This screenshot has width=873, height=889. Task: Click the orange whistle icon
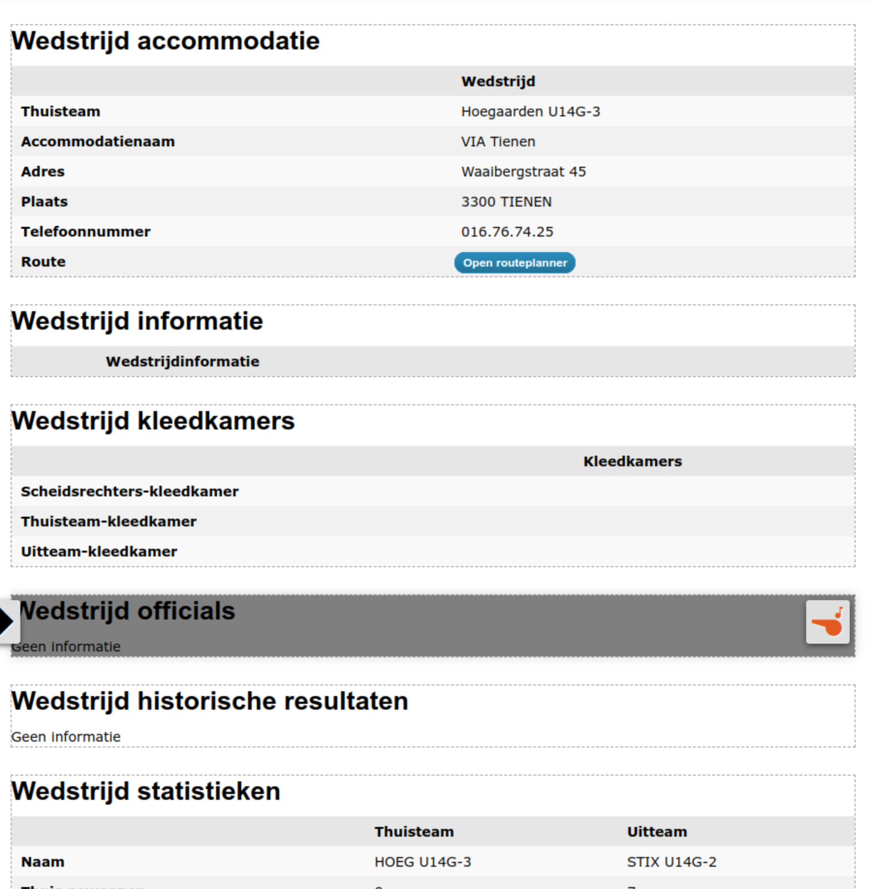pyautogui.click(x=827, y=622)
